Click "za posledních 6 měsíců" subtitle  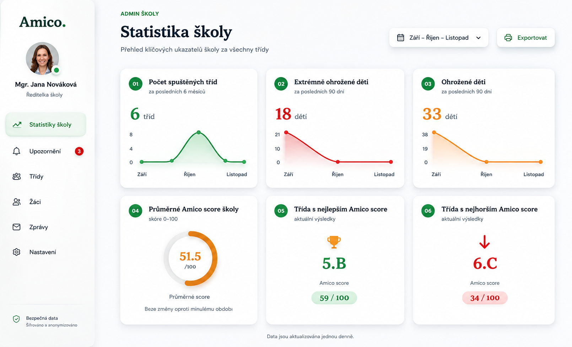177,92
